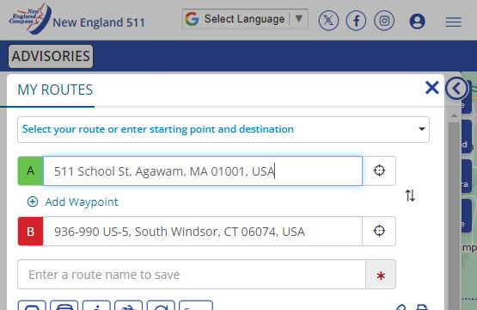The height and width of the screenshot is (310, 477).
Task: Click the starting point A address field
Action: click(x=203, y=171)
